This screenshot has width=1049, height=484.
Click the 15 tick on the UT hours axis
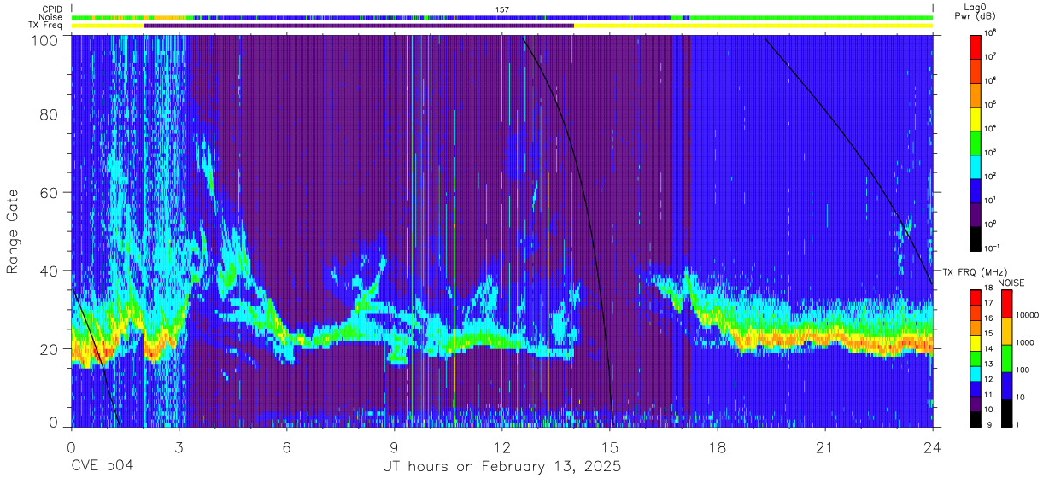(610, 447)
